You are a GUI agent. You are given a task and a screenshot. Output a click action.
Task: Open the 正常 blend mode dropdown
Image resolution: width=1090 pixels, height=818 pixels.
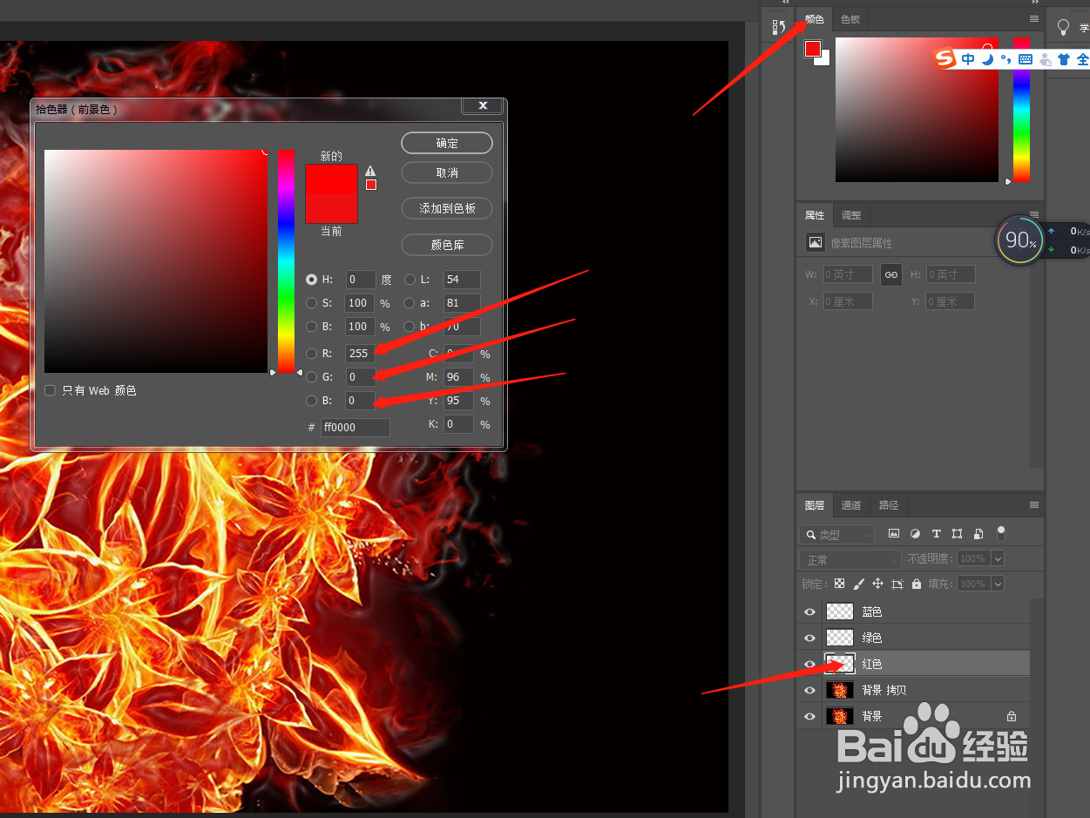(850, 559)
